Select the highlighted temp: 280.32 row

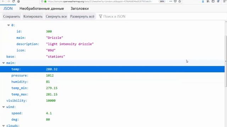112,69
